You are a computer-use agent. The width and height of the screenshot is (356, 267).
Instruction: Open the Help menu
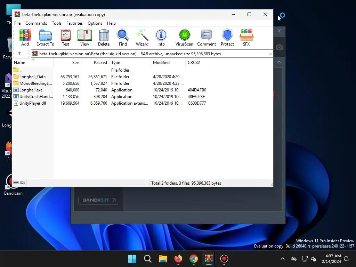[111, 23]
